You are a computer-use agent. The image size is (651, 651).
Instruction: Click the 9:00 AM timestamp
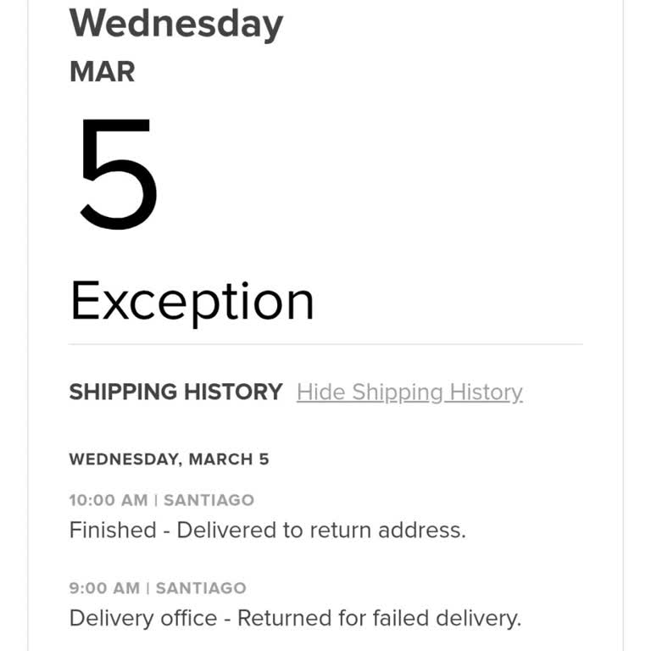[103, 588]
